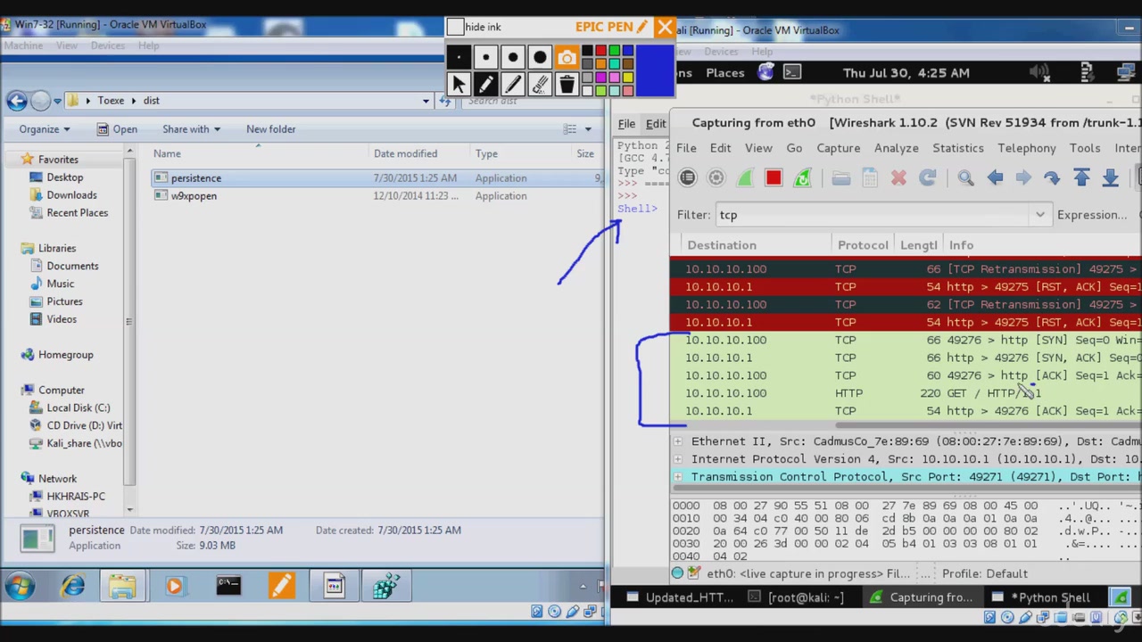
Task: Click the Expression... button beside filter
Action: pos(1091,215)
